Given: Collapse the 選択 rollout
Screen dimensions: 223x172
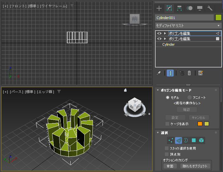Looking at the screenshot, I should pos(158,133).
